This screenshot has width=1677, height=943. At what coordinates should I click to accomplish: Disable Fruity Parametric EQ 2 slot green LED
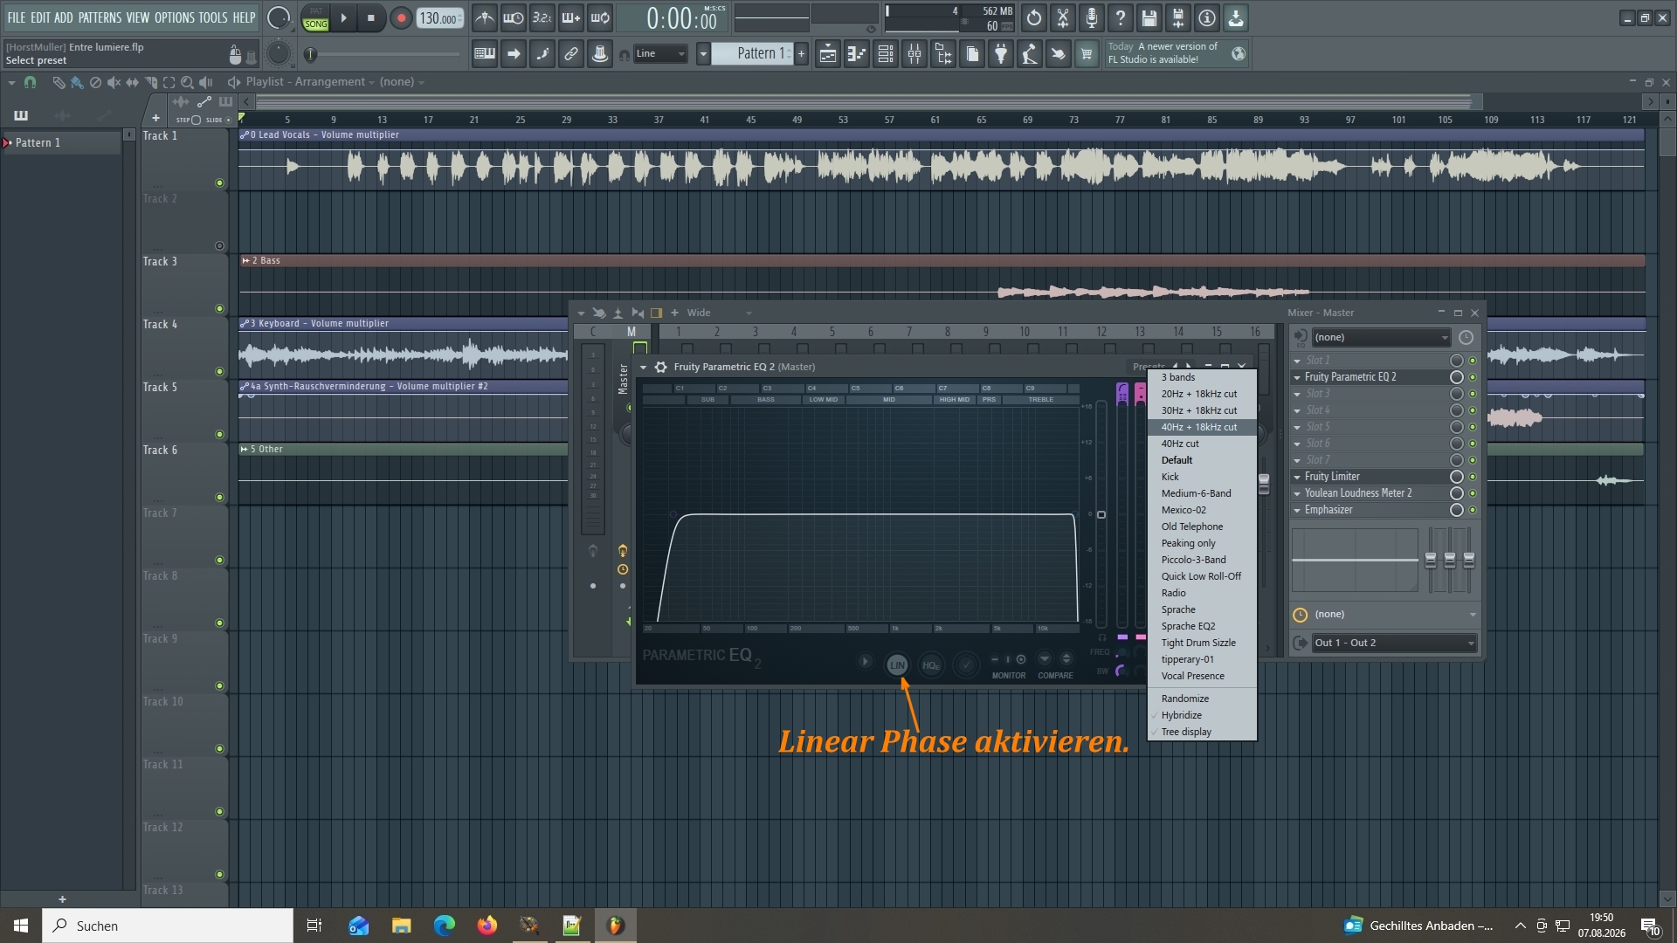pos(1473,377)
